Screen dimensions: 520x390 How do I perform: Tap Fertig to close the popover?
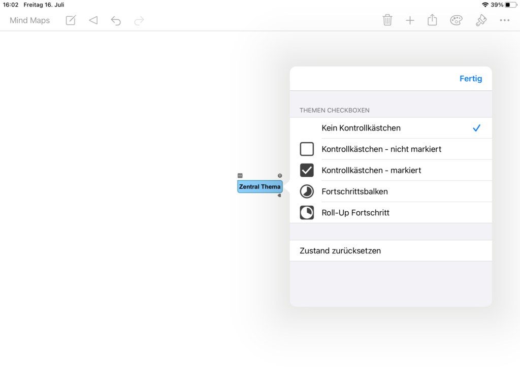coord(470,79)
